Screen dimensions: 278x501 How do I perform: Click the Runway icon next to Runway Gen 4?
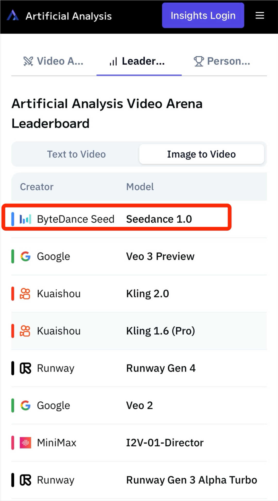25,368
